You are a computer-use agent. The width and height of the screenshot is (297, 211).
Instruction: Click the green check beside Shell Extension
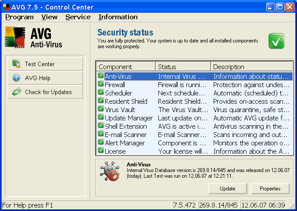coord(101,126)
